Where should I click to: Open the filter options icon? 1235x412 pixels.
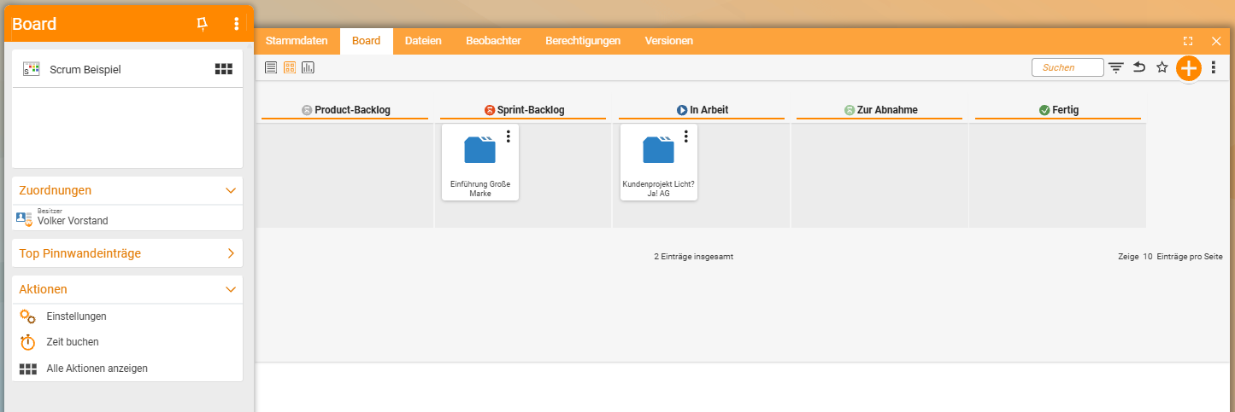(1116, 67)
